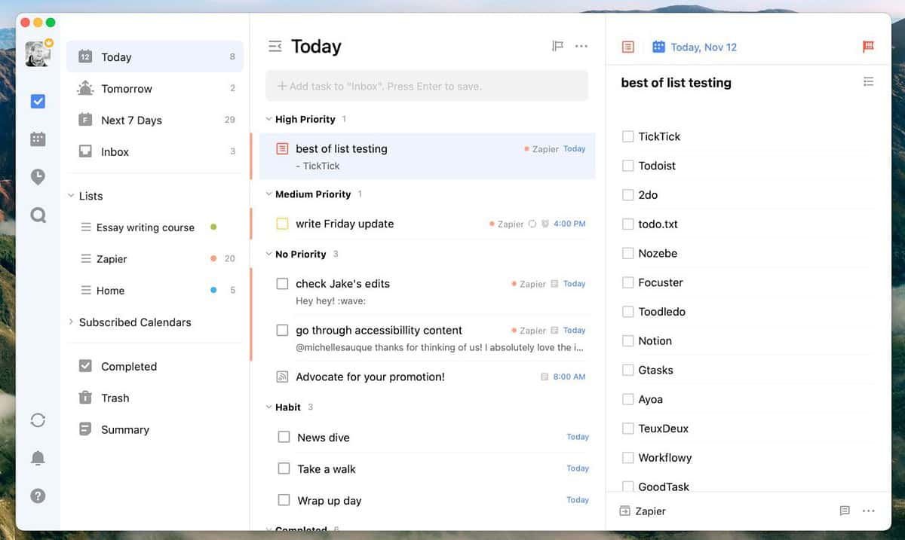Check off check Jake's edits task

[282, 284]
